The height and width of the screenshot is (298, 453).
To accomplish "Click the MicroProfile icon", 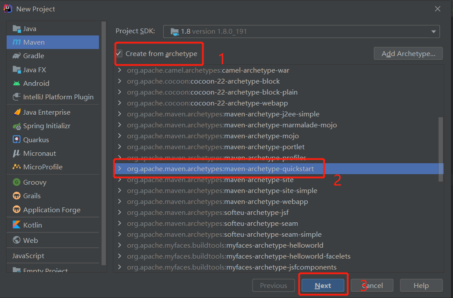I will tap(17, 167).
